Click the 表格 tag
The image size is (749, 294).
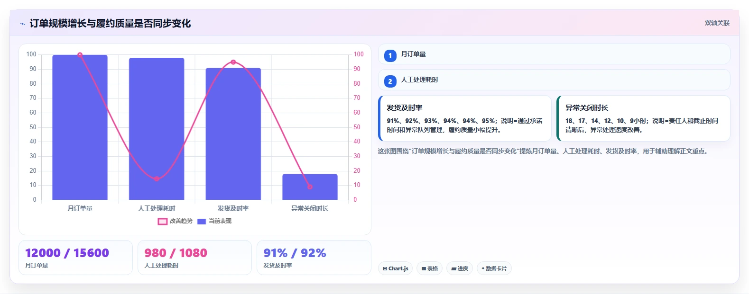tap(429, 268)
